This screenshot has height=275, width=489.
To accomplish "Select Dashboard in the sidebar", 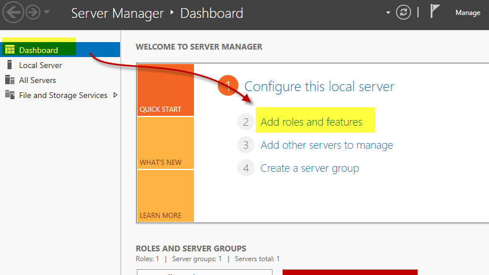I will tap(60, 50).
